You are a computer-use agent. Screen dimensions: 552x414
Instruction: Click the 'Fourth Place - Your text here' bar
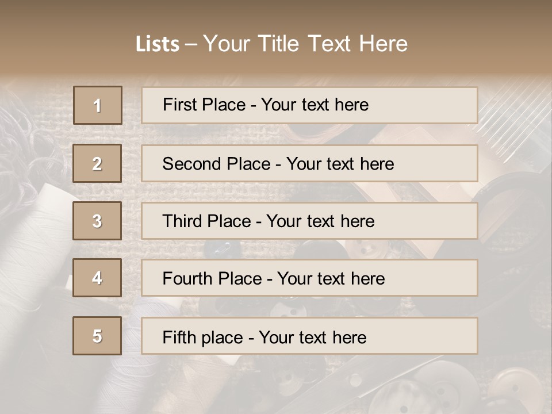[x=309, y=278]
